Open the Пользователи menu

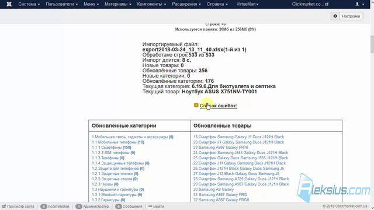tap(61, 4)
